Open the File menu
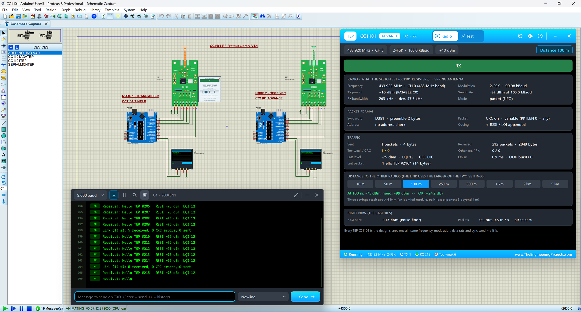581x312 pixels. [x=5, y=10]
